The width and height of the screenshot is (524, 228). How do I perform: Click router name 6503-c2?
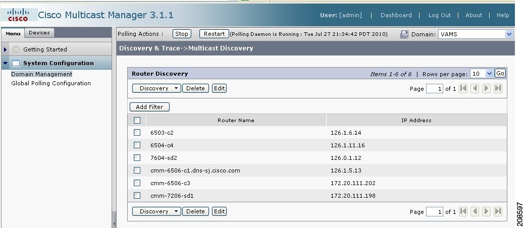[x=162, y=133]
